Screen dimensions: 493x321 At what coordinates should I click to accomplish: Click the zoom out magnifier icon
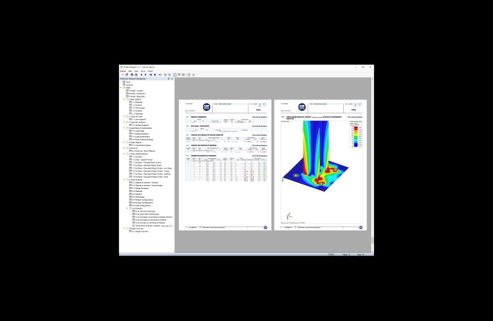tap(170, 75)
